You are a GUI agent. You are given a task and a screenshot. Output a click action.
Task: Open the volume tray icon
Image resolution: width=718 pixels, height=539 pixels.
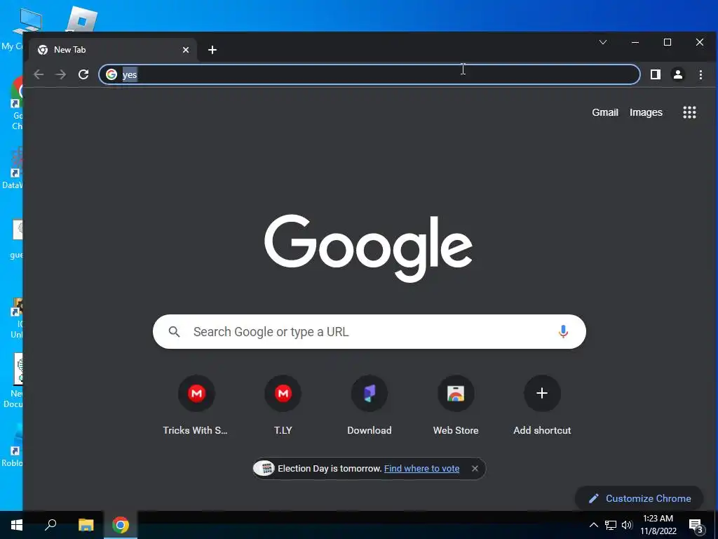coord(627,525)
